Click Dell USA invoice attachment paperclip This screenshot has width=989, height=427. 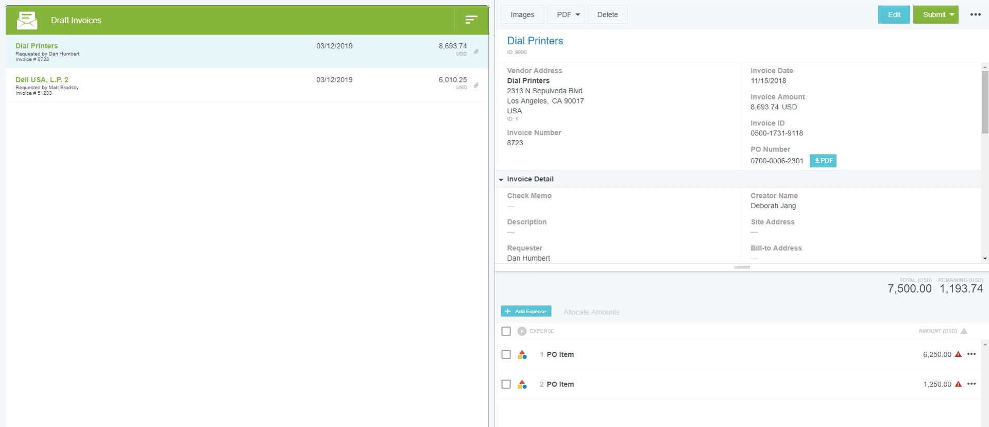(x=476, y=86)
